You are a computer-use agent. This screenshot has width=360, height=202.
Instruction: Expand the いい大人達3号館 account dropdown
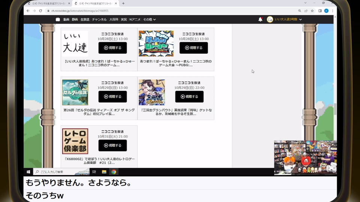click(288, 19)
